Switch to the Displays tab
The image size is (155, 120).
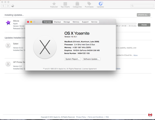[x=57, y=22]
